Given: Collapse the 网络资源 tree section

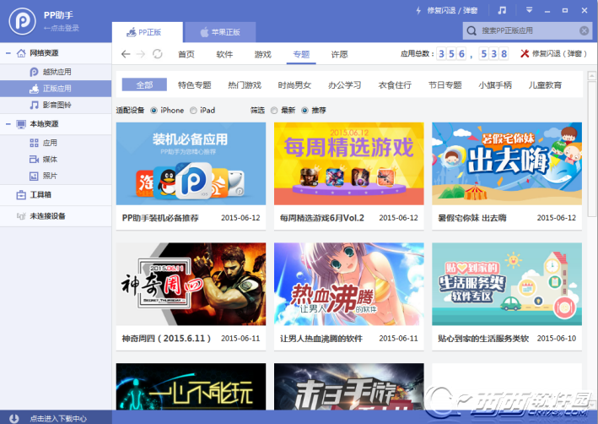Looking at the screenshot, I should (8, 53).
